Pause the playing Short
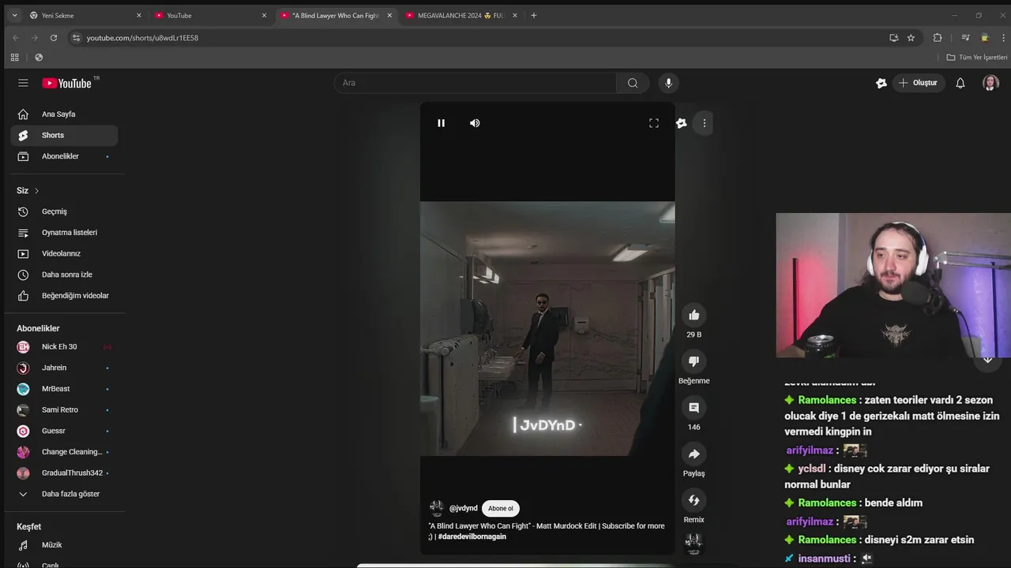 (441, 123)
